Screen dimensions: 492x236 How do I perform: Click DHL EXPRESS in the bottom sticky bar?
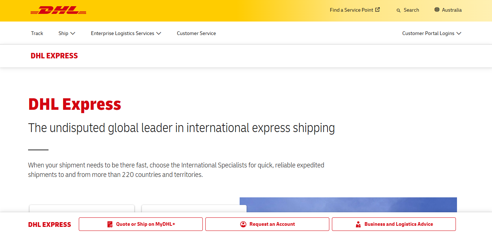point(50,224)
